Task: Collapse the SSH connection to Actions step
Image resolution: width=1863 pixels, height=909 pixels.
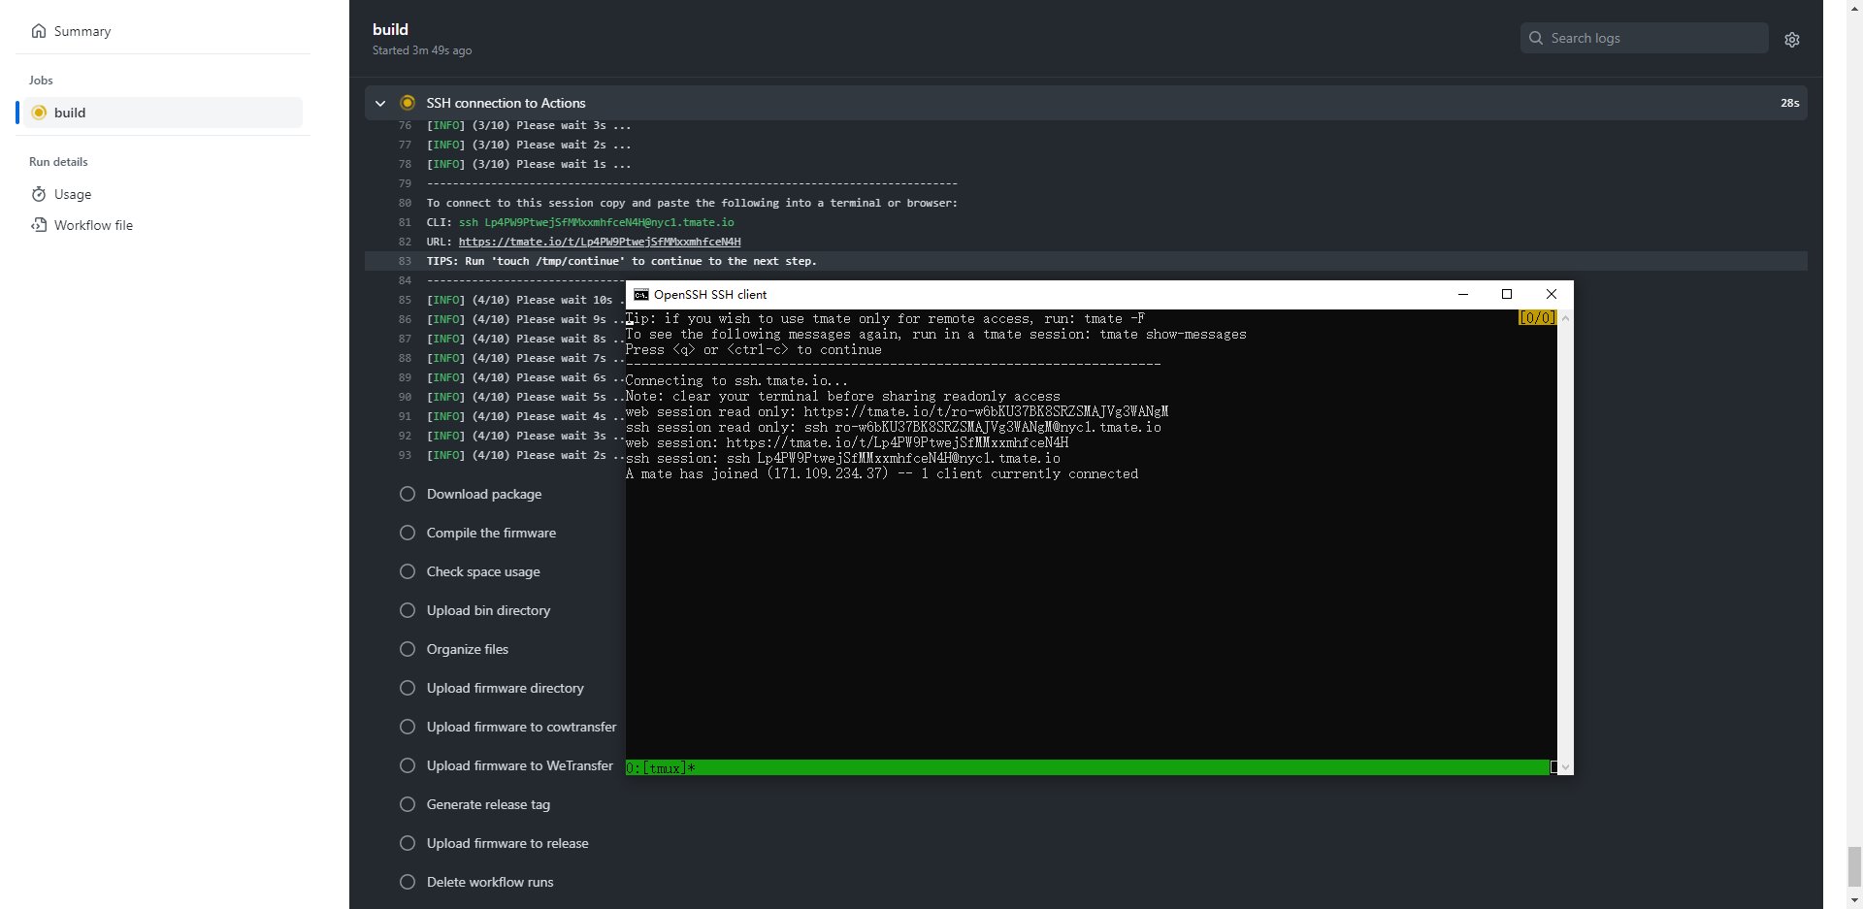Action: pyautogui.click(x=380, y=103)
